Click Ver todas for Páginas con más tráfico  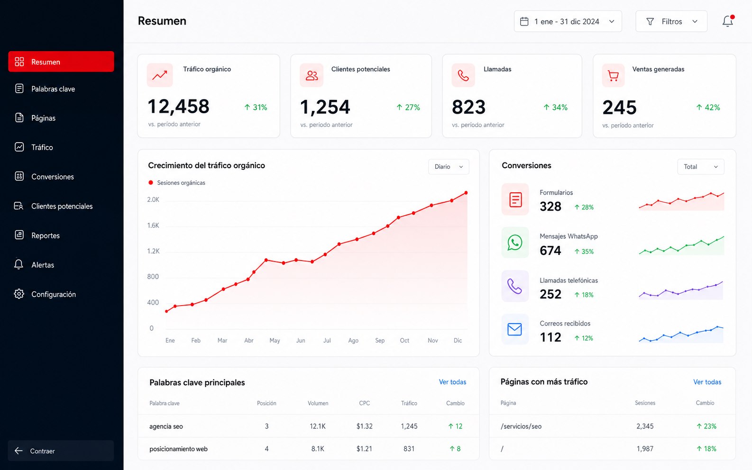pos(707,382)
